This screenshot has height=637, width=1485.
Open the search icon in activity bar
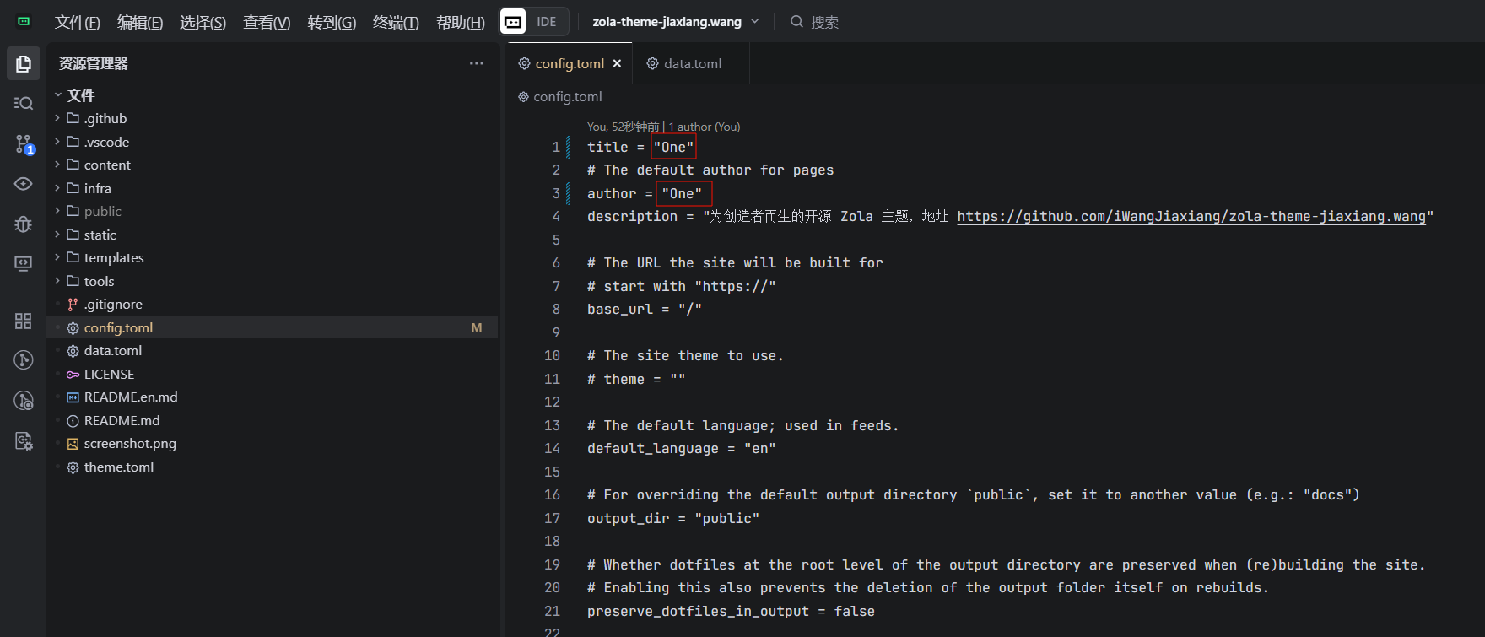click(x=24, y=103)
